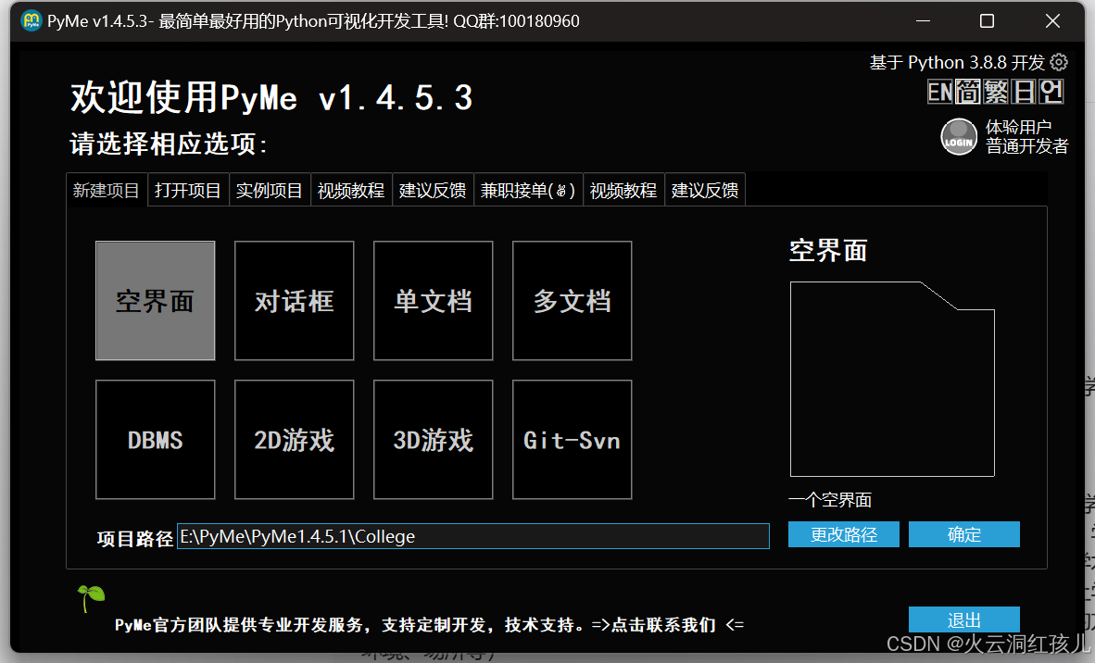Switch language to Korean with 언 icon
The image size is (1095, 663).
tap(1051, 92)
